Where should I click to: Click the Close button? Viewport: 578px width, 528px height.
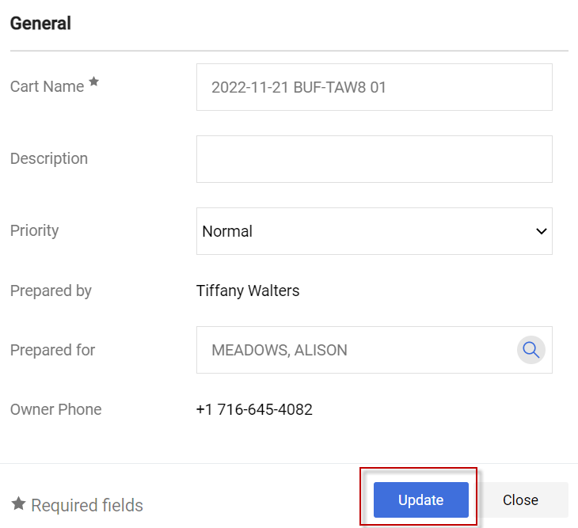[x=520, y=500]
